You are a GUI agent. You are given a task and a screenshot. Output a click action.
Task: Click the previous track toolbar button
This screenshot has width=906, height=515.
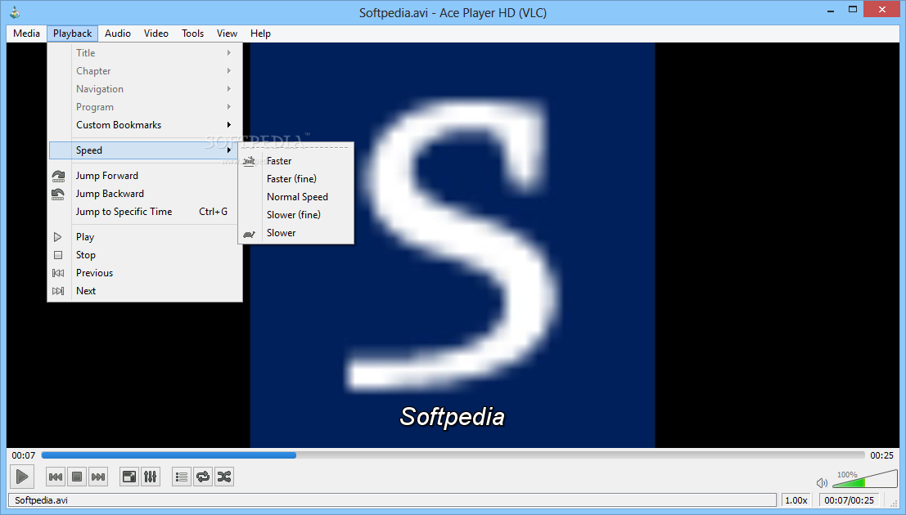click(56, 477)
